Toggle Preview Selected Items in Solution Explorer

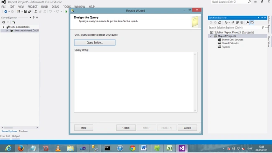coord(252,23)
